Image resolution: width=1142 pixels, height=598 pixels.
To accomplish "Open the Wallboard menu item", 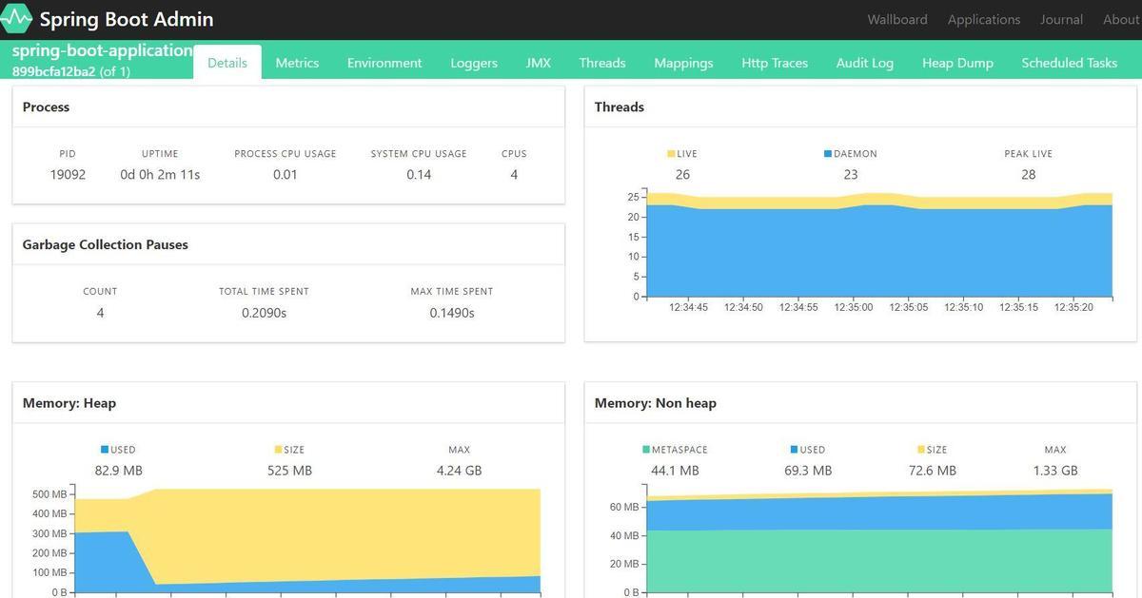I will tap(896, 19).
